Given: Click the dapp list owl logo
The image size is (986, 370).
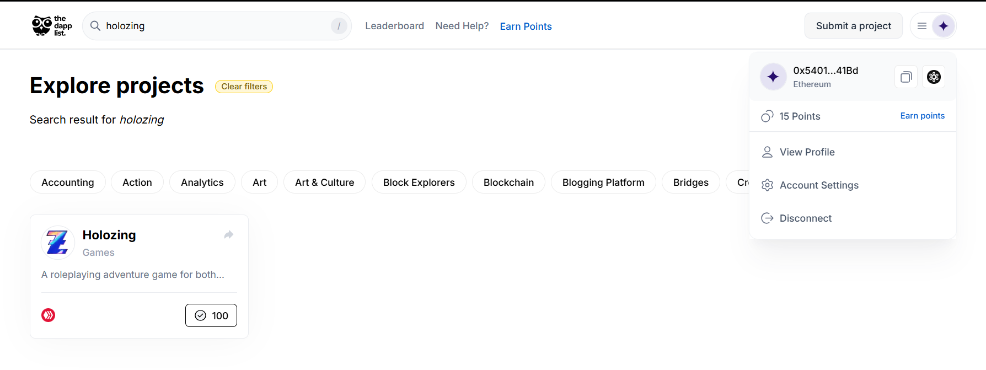Looking at the screenshot, I should pyautogui.click(x=52, y=26).
